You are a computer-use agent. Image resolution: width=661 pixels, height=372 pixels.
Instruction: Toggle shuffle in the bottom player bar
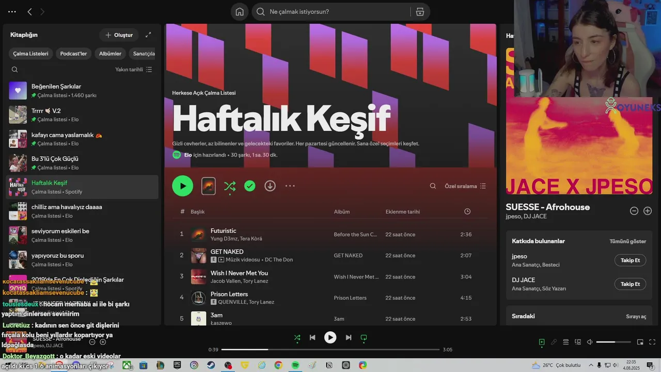pyautogui.click(x=297, y=337)
